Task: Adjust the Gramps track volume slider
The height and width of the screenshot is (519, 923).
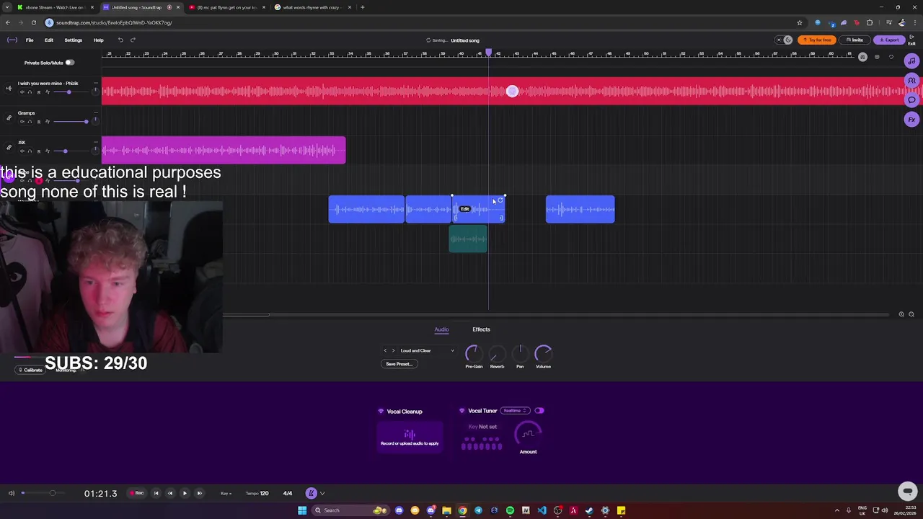Action: tap(70, 121)
